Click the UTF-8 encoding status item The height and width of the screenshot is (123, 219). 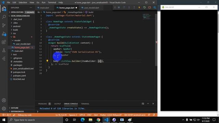coord(82,115)
